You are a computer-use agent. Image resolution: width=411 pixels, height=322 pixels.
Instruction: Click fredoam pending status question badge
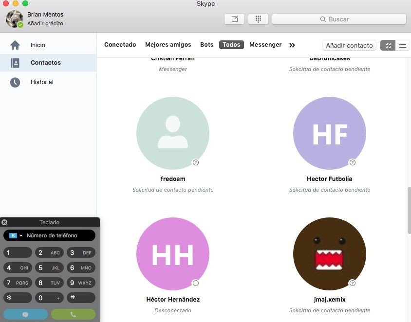pyautogui.click(x=196, y=162)
